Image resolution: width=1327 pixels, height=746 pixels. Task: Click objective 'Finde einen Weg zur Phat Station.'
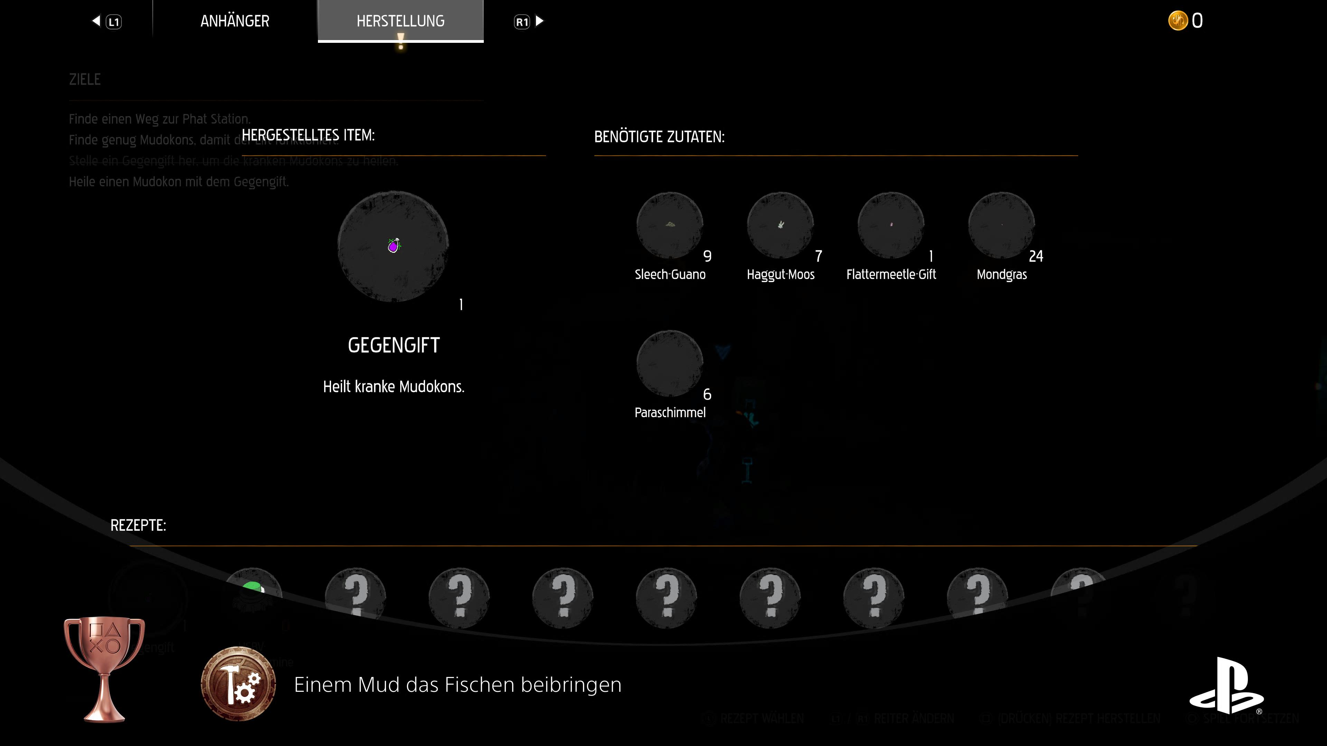[x=160, y=119]
